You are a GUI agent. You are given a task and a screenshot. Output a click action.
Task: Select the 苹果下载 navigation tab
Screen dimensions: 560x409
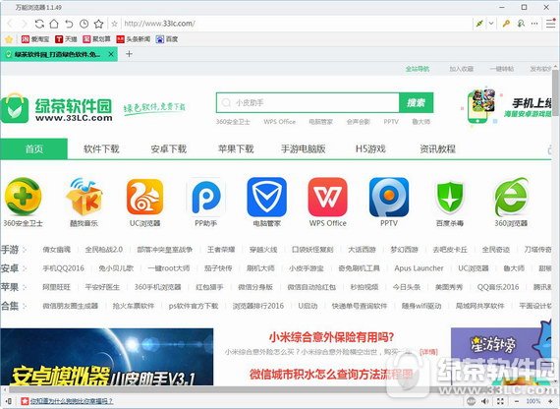click(x=236, y=148)
